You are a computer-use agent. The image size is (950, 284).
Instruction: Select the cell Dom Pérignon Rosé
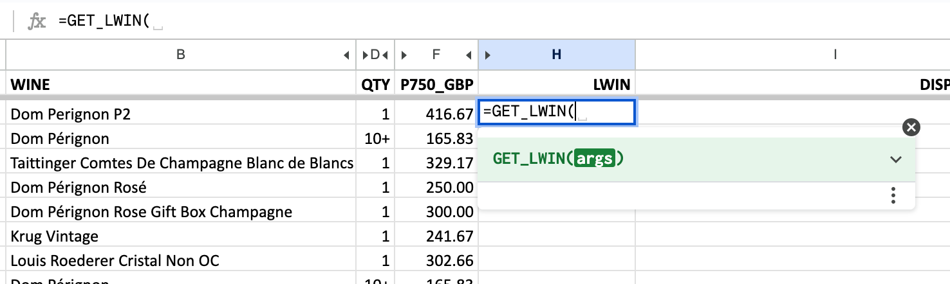(181, 187)
